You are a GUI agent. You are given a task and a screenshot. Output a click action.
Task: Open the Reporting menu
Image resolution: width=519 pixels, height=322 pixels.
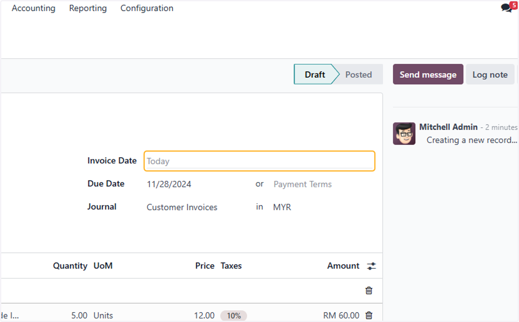(88, 8)
